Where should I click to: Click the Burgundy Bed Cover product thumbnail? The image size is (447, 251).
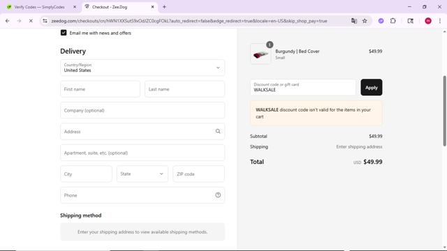pyautogui.click(x=261, y=54)
